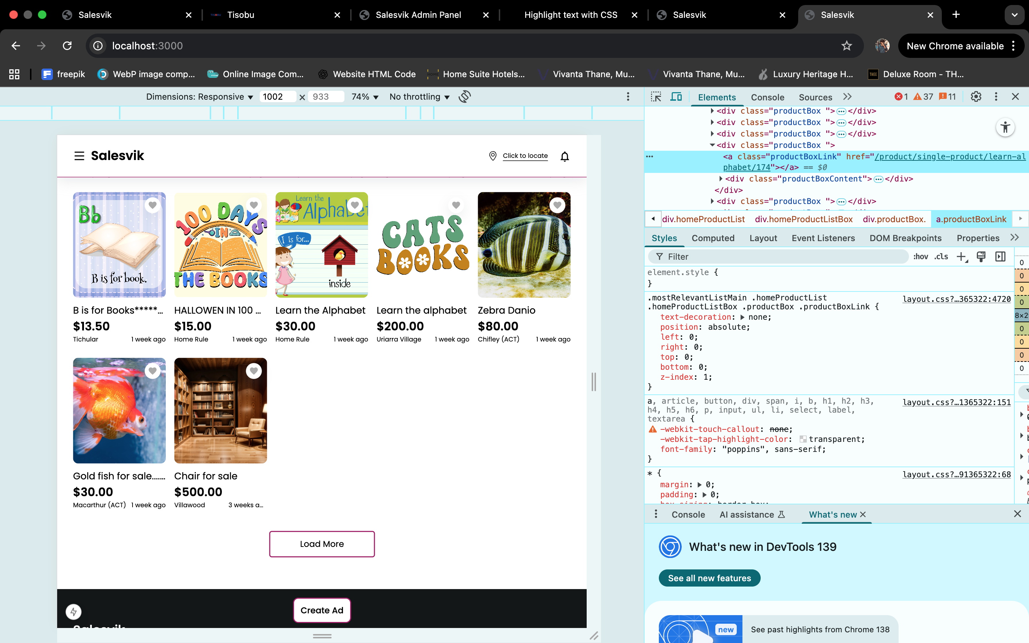Open the Console panel tab
The image size is (1029, 643).
pos(767,98)
